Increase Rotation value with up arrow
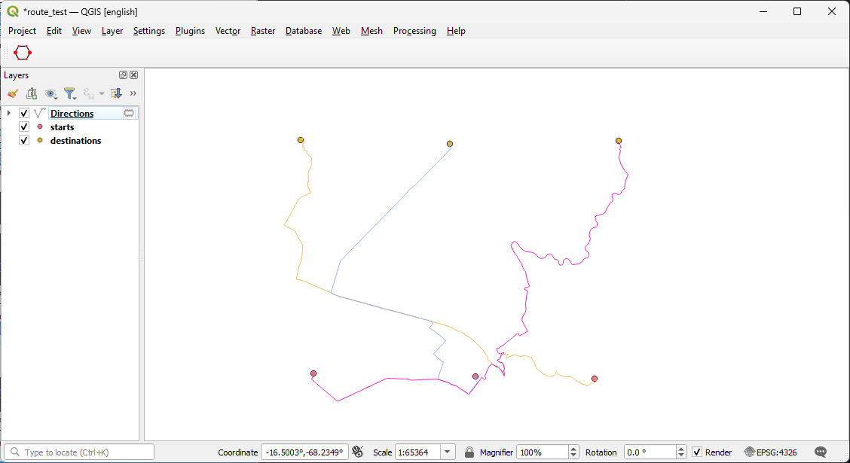Image resolution: width=850 pixels, height=463 pixels. tap(681, 449)
